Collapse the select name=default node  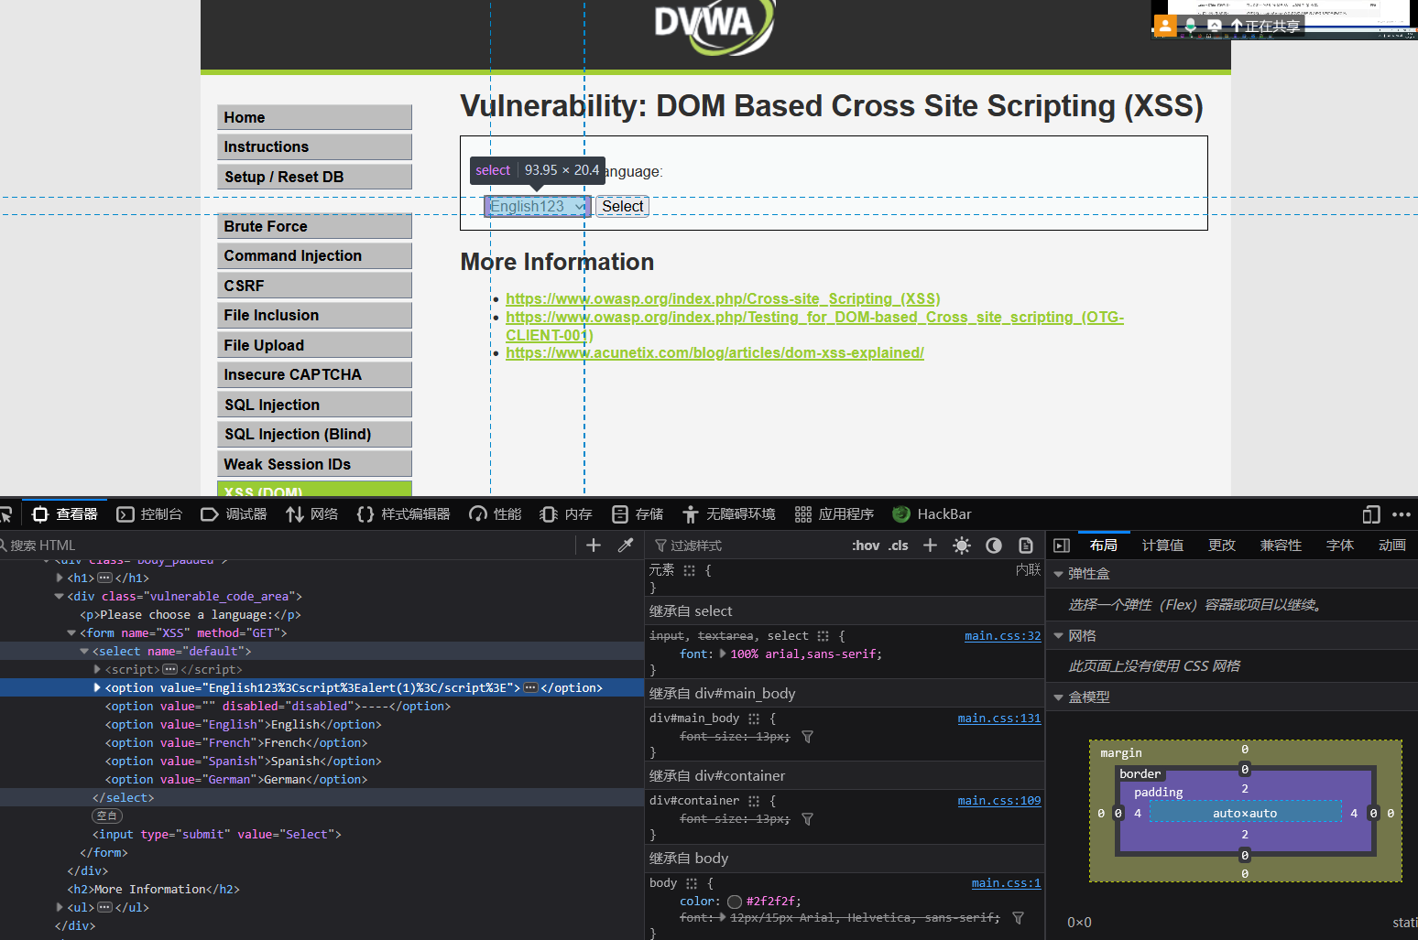click(x=84, y=652)
